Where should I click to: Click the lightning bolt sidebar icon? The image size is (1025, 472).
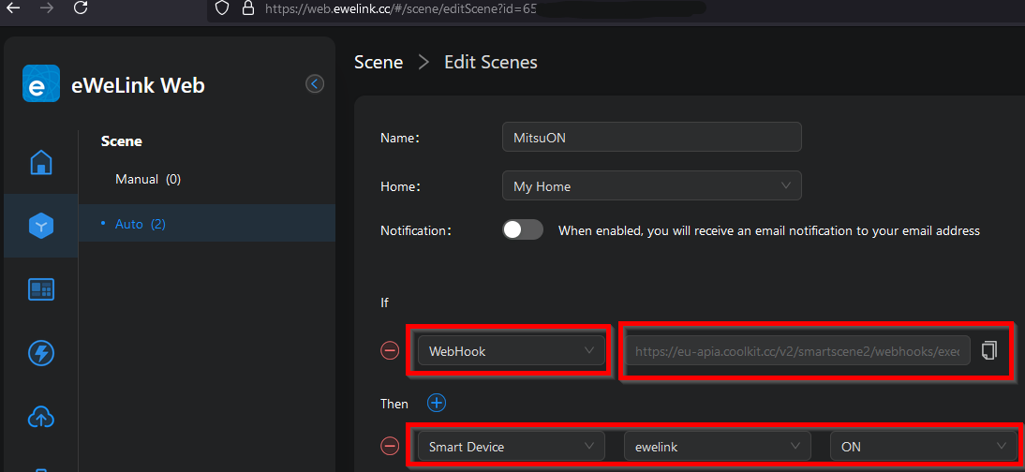41,353
